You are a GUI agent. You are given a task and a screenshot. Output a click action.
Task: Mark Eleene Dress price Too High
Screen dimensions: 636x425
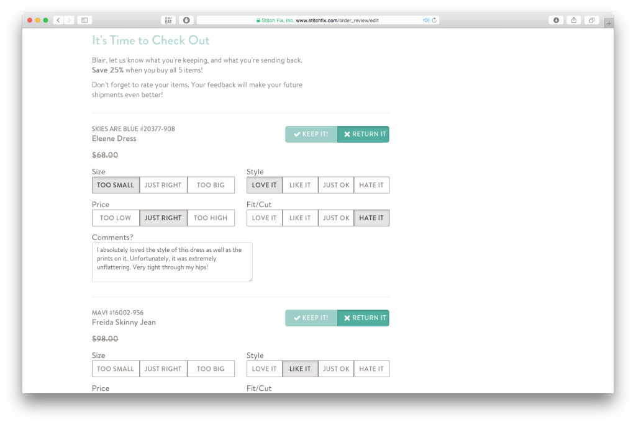tap(211, 218)
